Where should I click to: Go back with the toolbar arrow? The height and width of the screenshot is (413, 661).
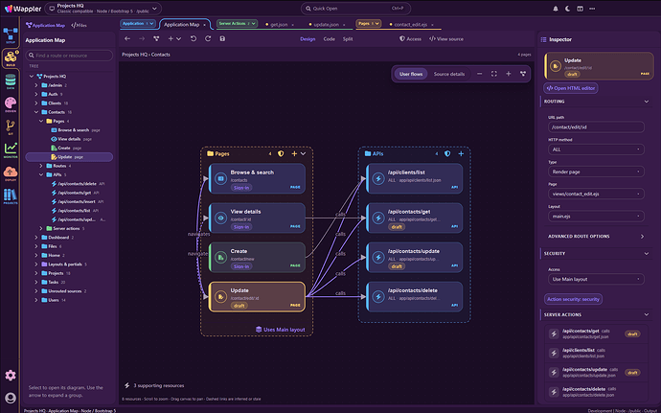[127, 39]
